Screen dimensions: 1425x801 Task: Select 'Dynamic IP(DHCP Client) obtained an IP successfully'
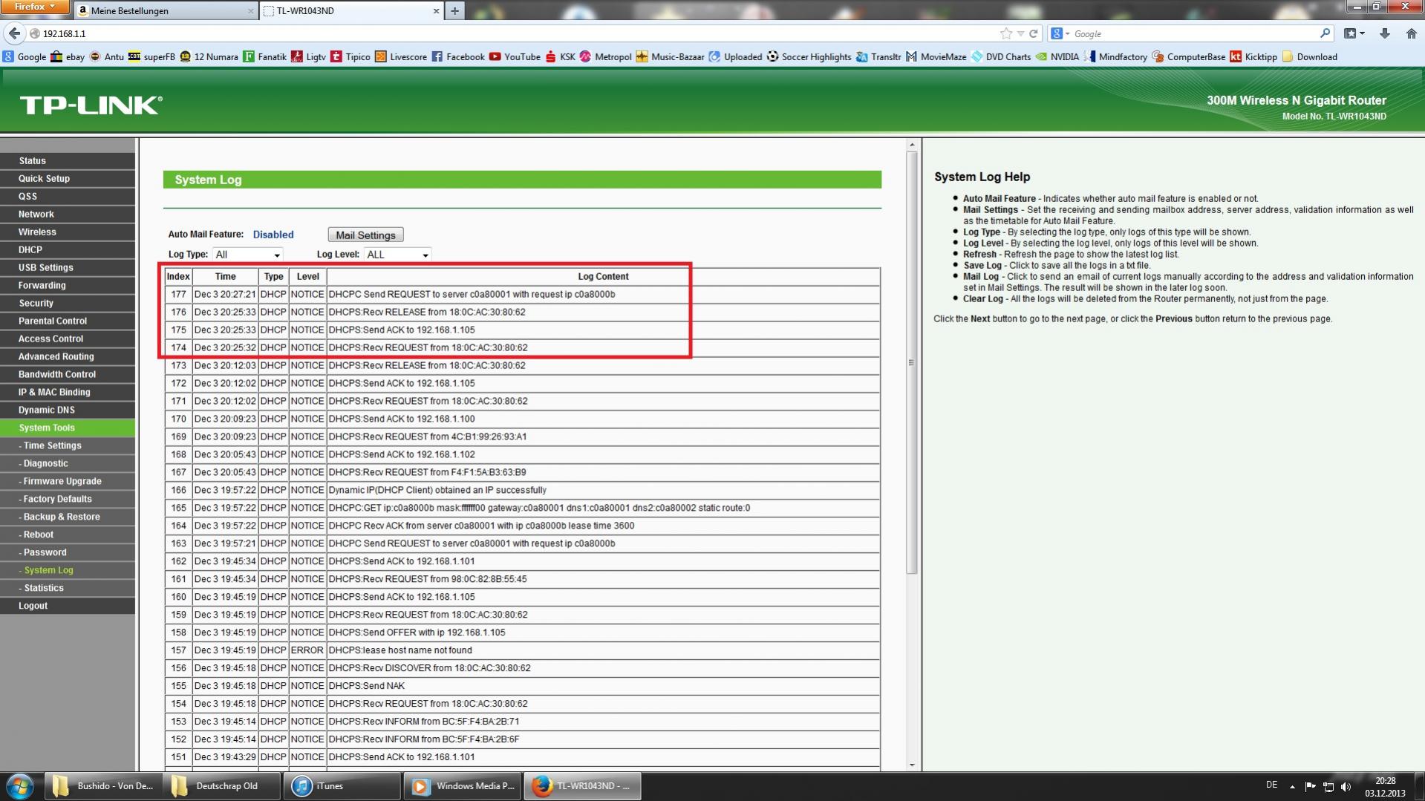522,490
